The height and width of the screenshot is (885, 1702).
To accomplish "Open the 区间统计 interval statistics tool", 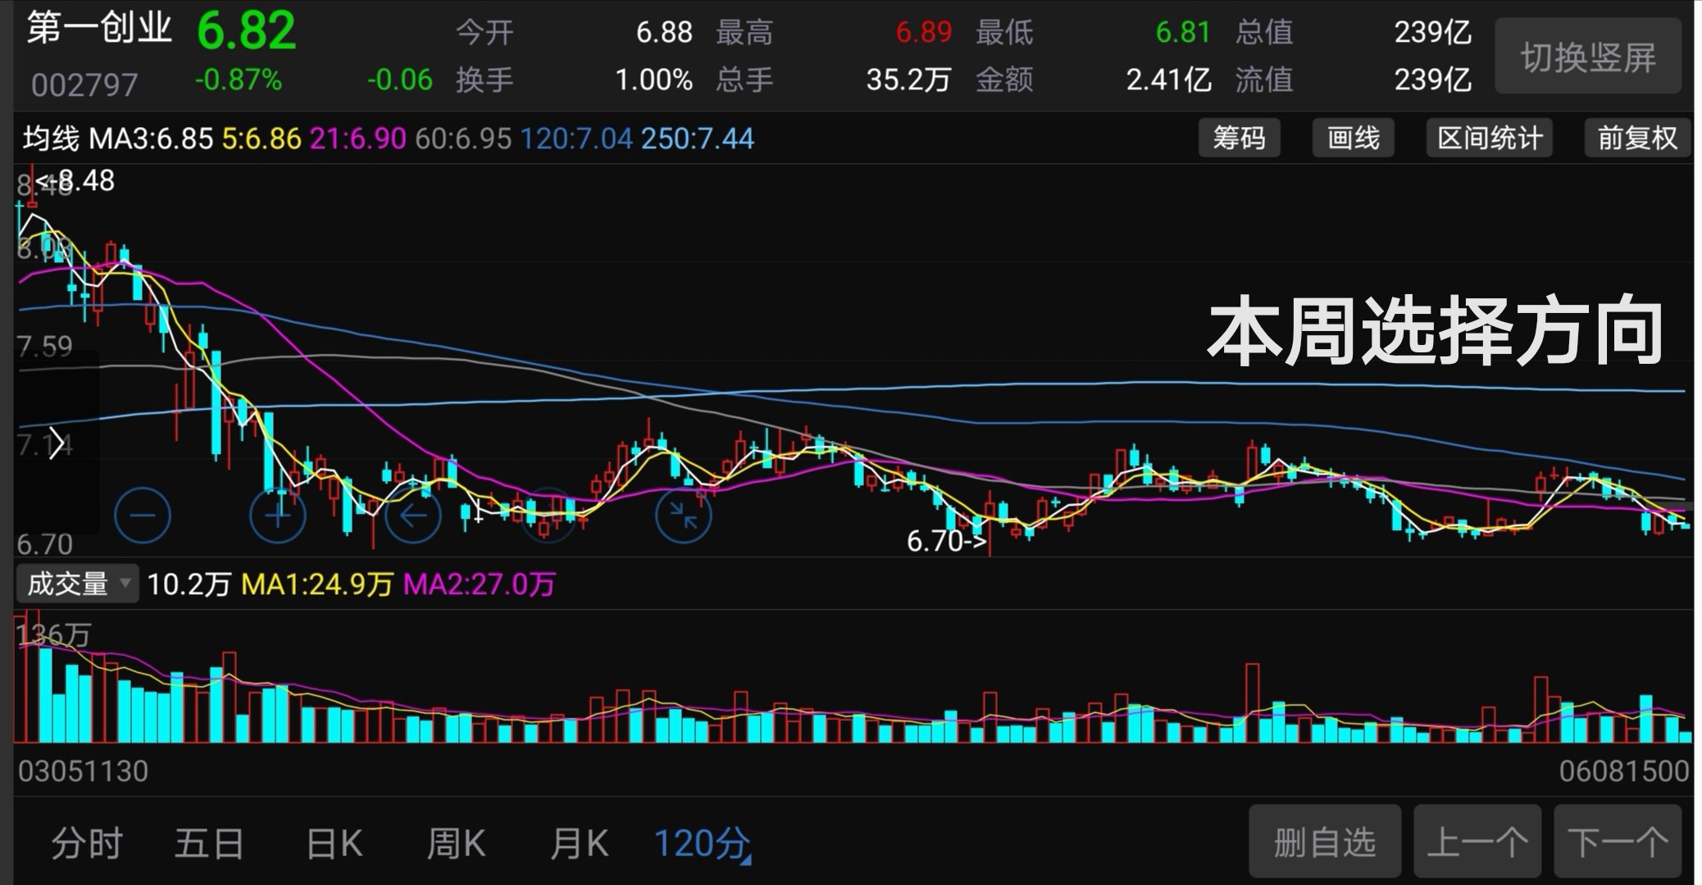I will (1490, 138).
